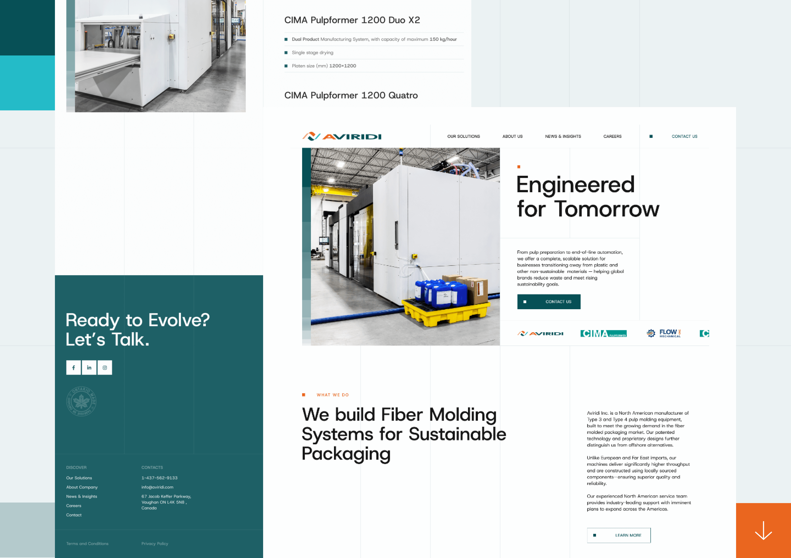Open the Our Solutions nav menu
This screenshot has width=791, height=558.
click(463, 136)
